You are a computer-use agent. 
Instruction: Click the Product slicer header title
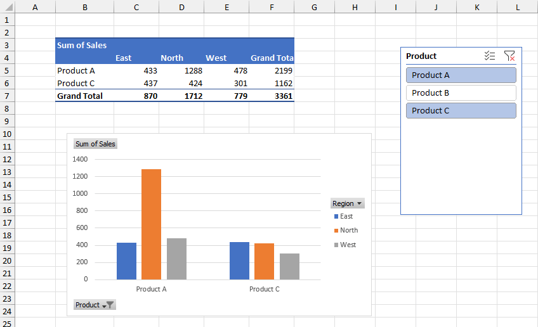point(422,56)
